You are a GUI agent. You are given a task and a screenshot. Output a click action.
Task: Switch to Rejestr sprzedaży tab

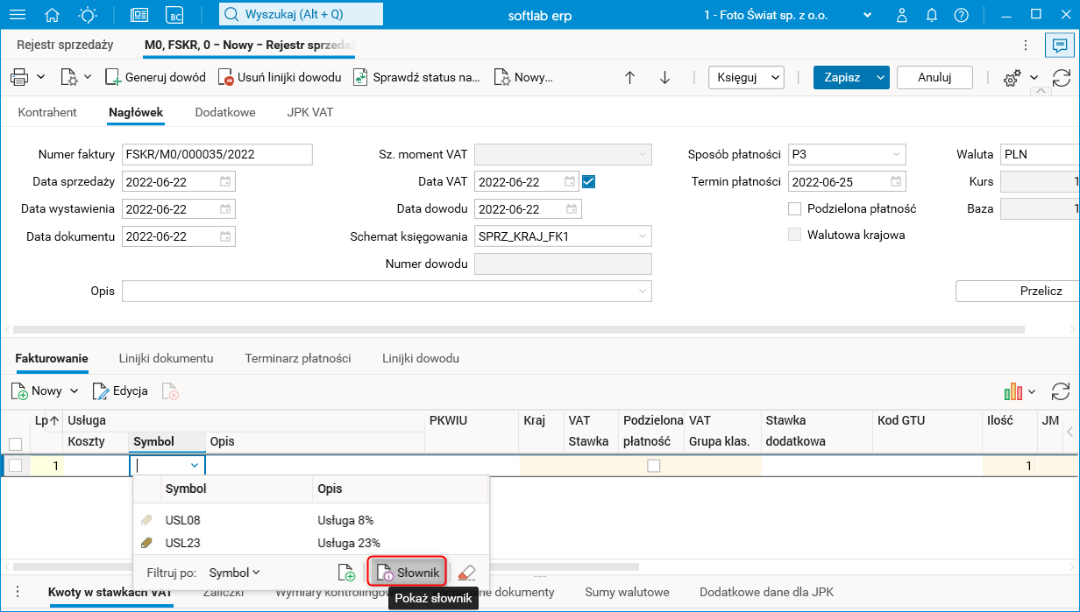pyautogui.click(x=65, y=45)
